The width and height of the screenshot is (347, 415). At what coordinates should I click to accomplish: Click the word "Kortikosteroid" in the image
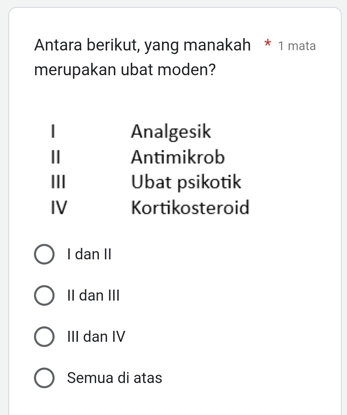pos(190,208)
